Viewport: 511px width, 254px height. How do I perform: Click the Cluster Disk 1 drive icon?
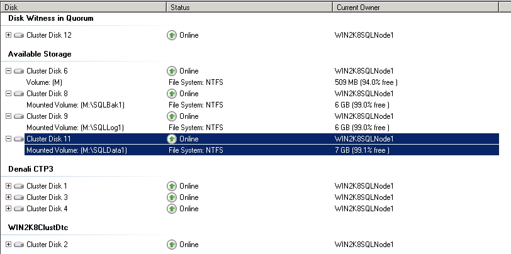click(x=19, y=186)
